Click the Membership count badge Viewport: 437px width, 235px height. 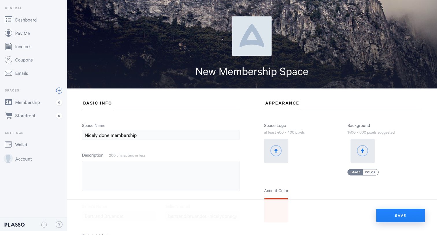[59, 102]
